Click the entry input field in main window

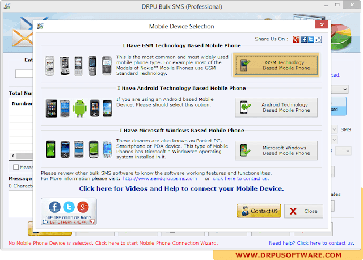(24, 74)
